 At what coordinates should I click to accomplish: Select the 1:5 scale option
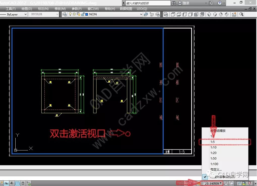(x=225, y=142)
